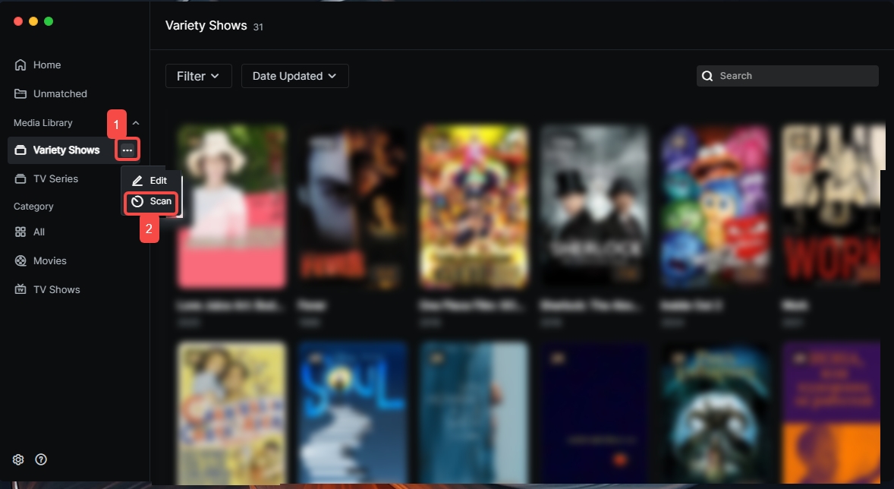
Task: Choose Edit from the context menu
Action: click(150, 181)
